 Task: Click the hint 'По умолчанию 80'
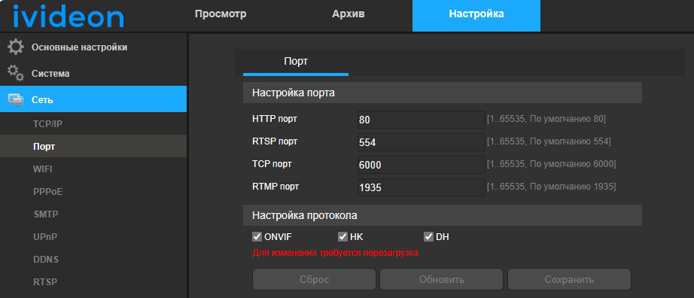[x=568, y=119]
